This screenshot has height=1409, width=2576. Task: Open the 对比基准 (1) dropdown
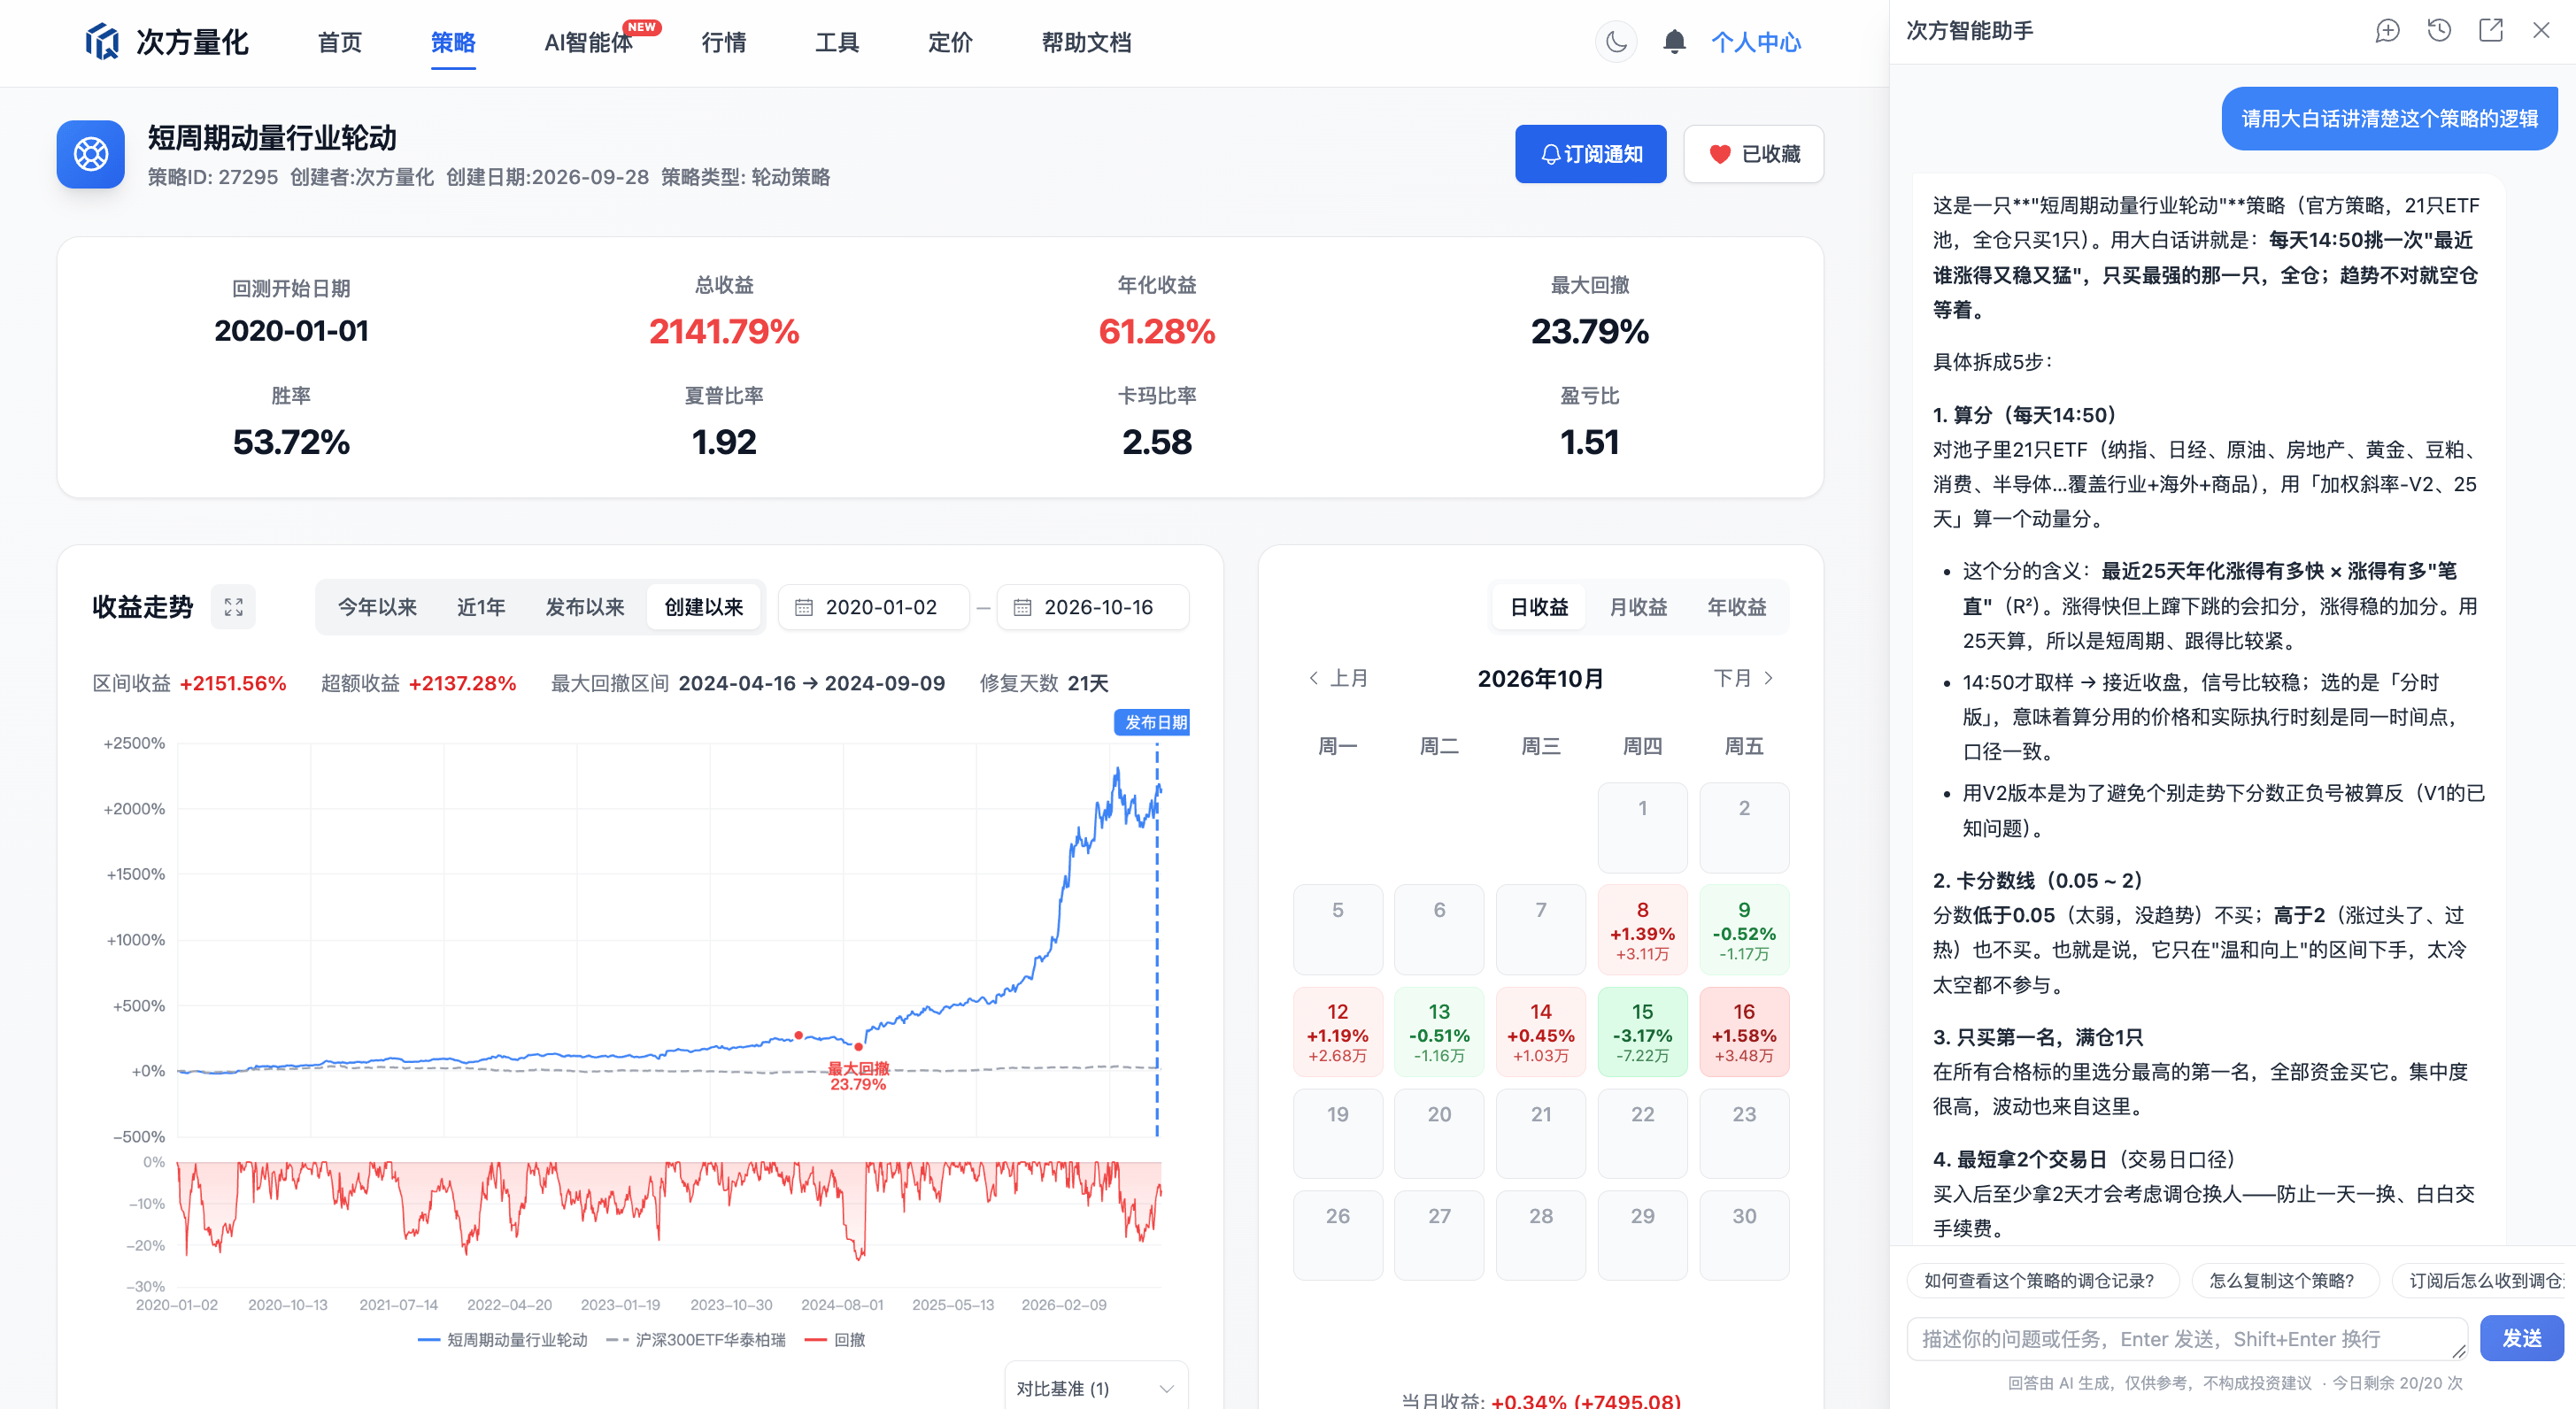pos(1096,1388)
